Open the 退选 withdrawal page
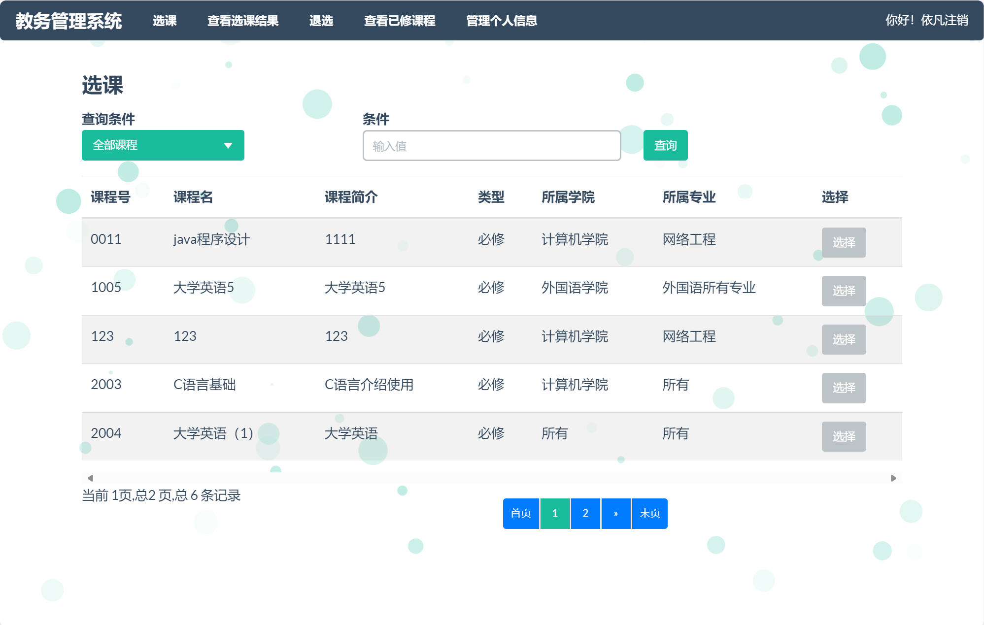 coord(321,21)
